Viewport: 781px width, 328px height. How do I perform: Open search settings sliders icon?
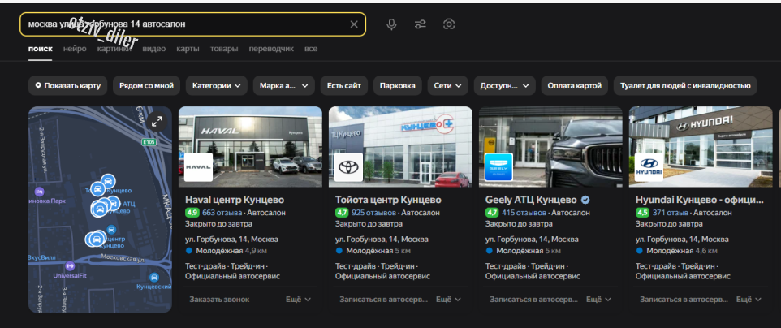pyautogui.click(x=421, y=24)
